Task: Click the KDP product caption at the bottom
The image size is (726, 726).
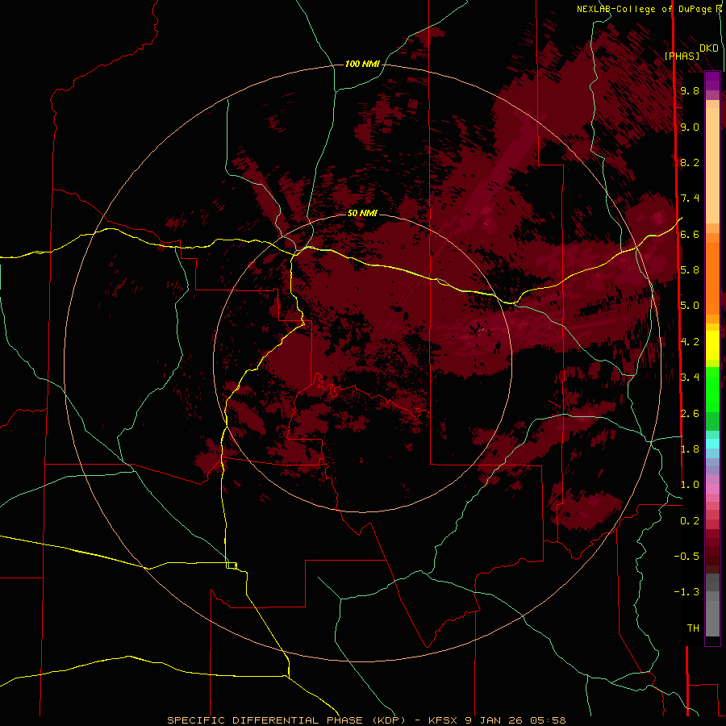Action: tap(366, 720)
